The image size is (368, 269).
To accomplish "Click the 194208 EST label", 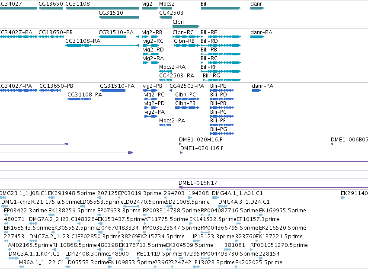I will [198, 193].
